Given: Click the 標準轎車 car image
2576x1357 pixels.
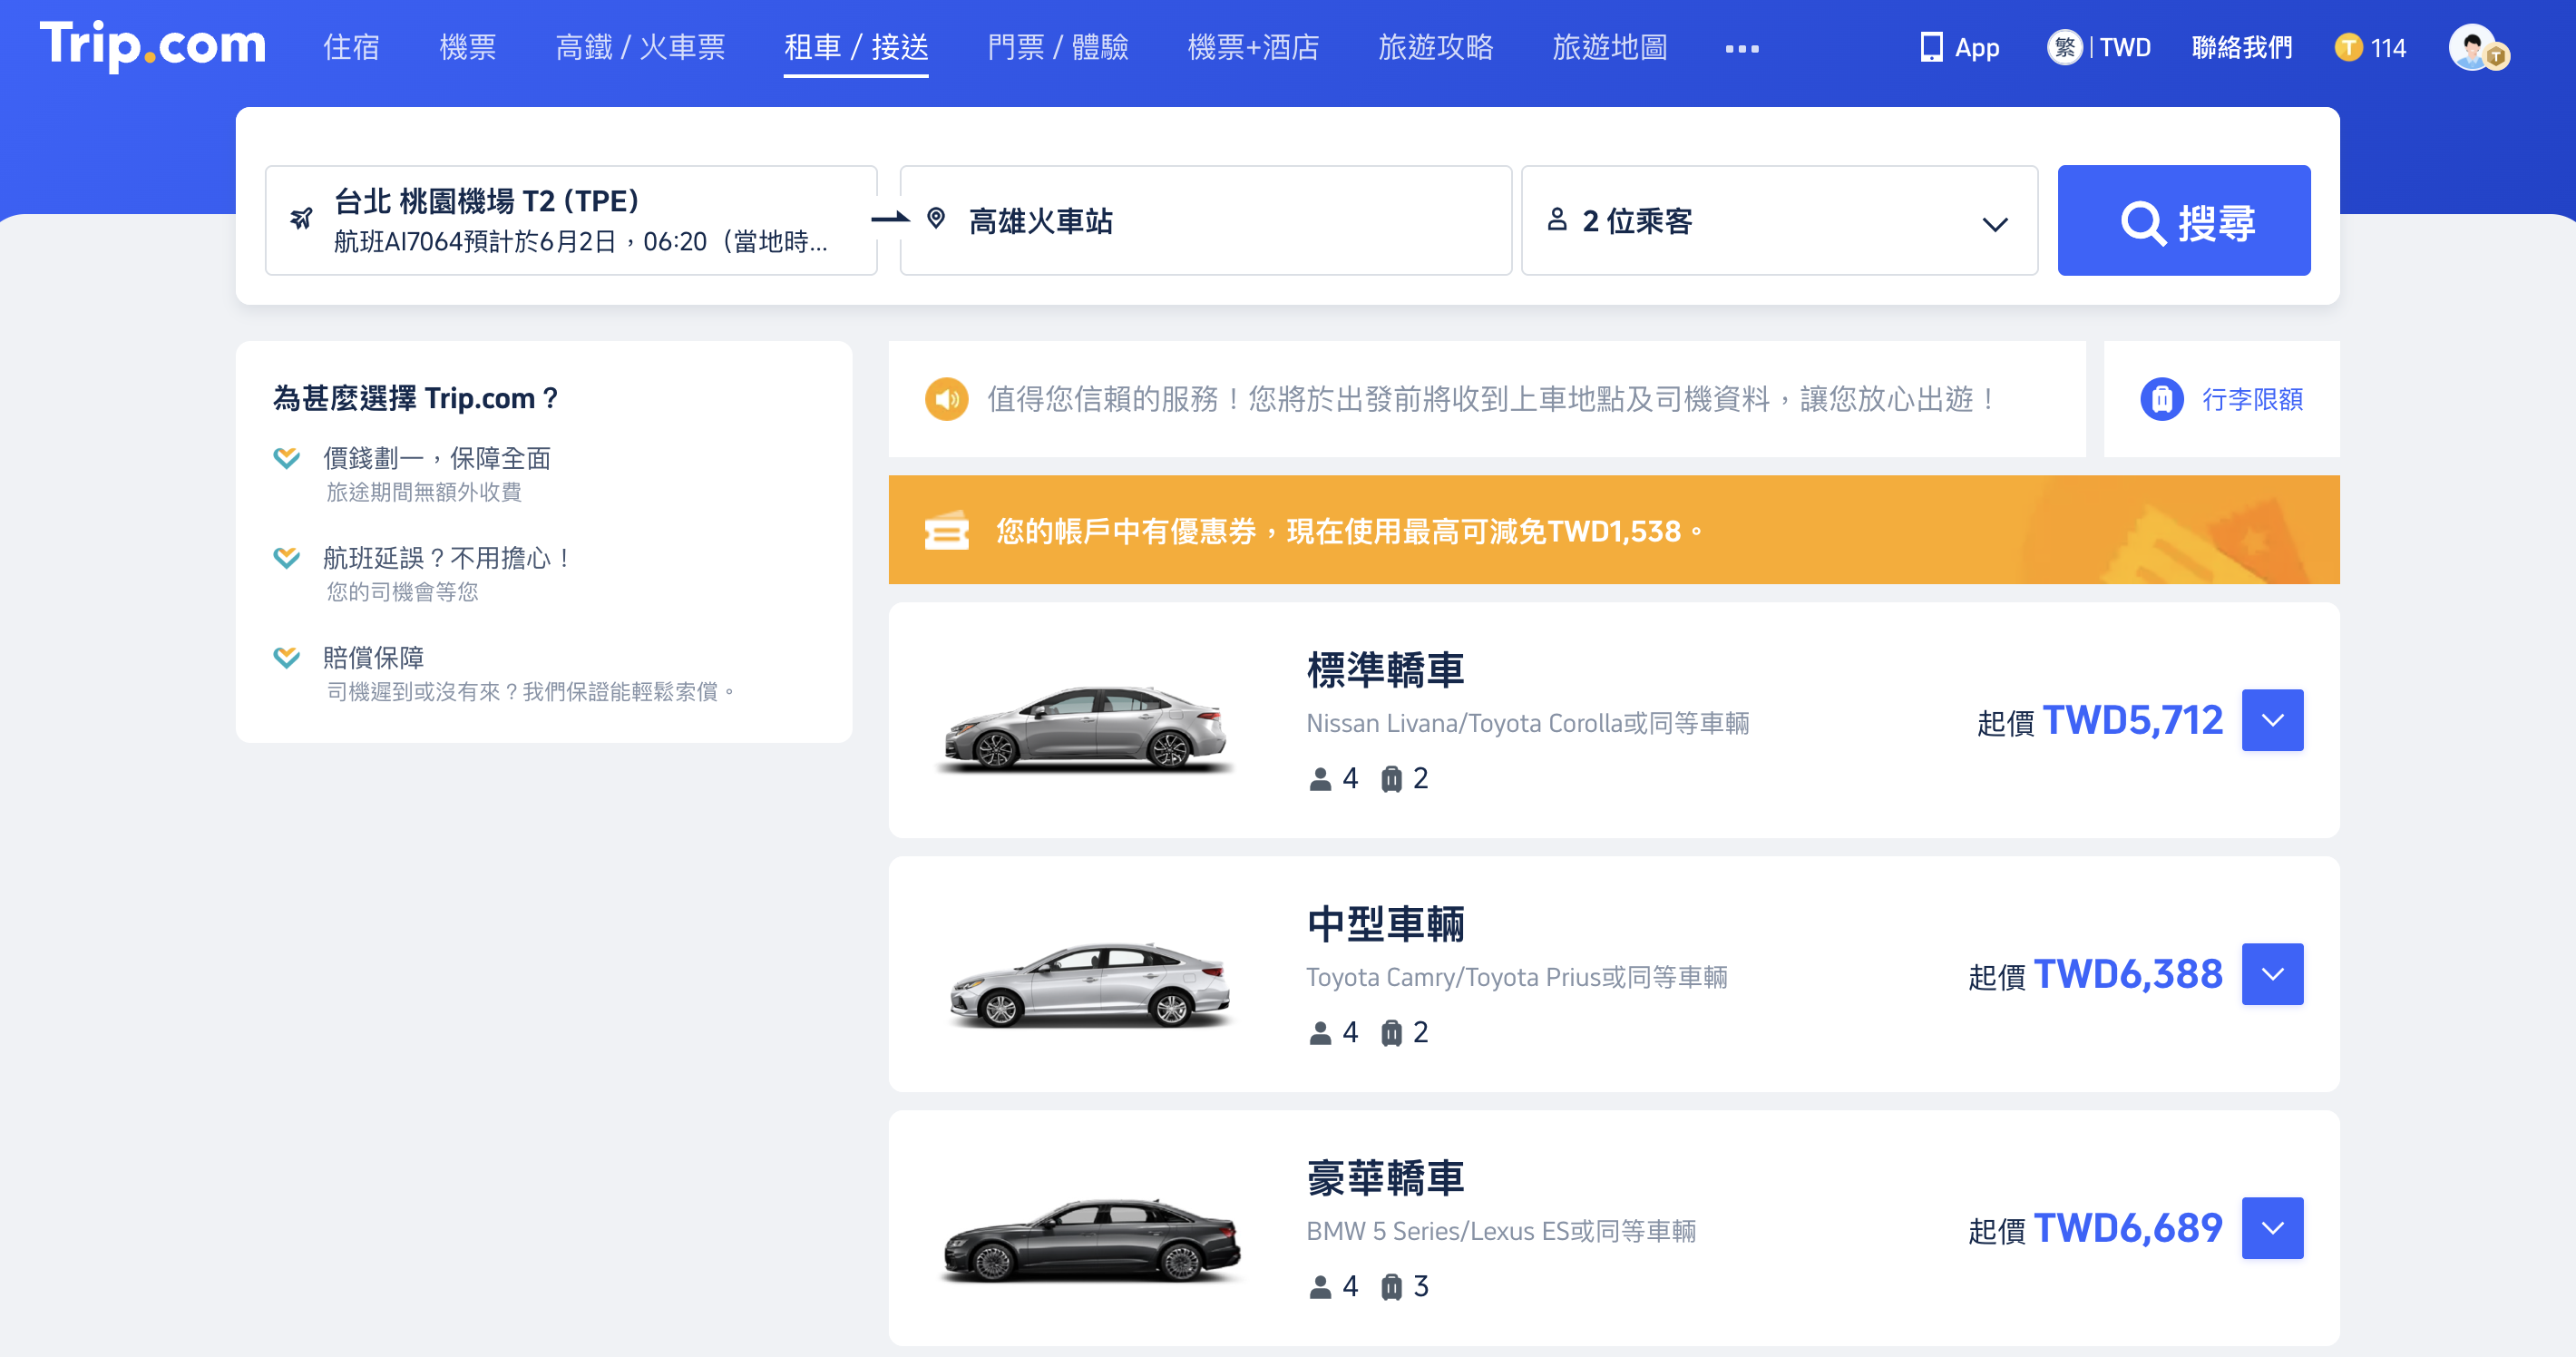Looking at the screenshot, I should tap(1087, 728).
